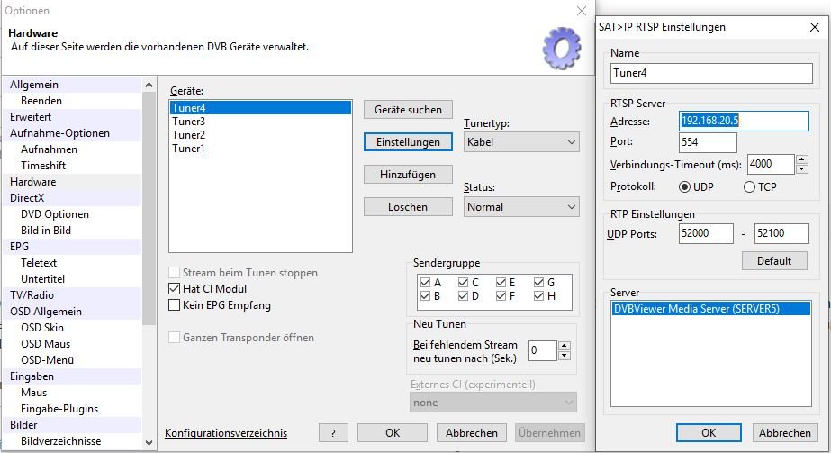This screenshot has width=831, height=453.
Task: Expand the Status dropdown set to Normal
Action: (x=521, y=207)
